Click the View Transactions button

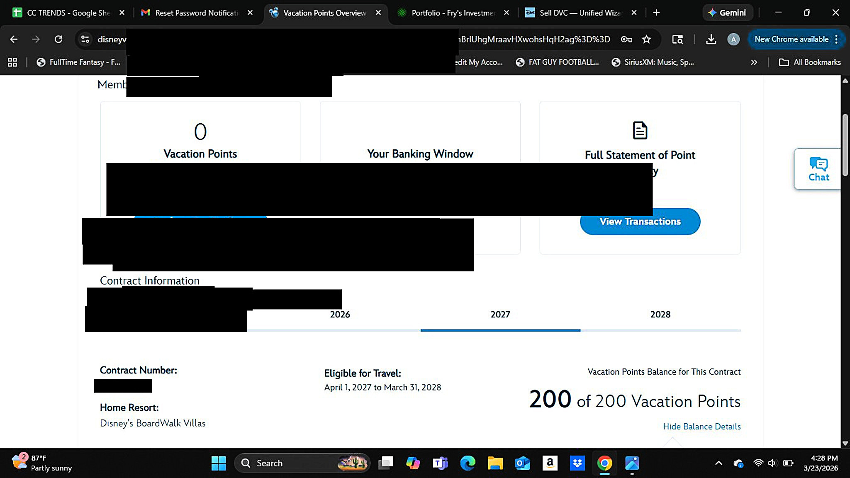640,222
